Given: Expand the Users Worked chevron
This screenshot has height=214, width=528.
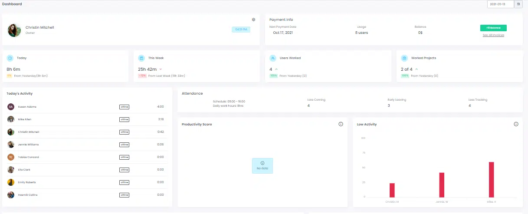Looking at the screenshot, I should pyautogui.click(x=276, y=69).
